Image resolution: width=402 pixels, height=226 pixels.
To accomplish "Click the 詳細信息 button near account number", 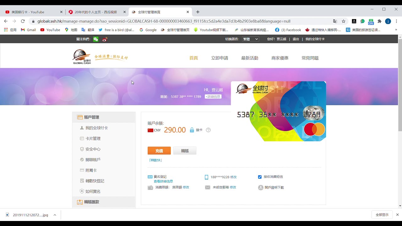I will pyautogui.click(x=213, y=97).
